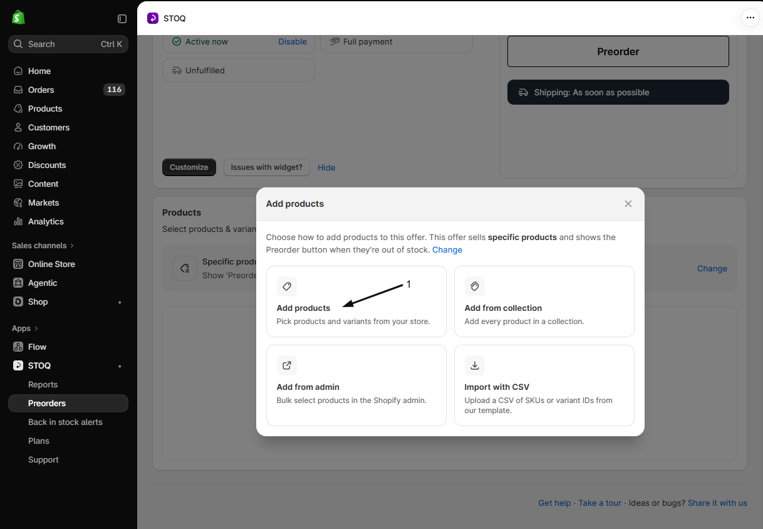Click the Growth gauge icon
This screenshot has width=763, height=529.
point(18,146)
